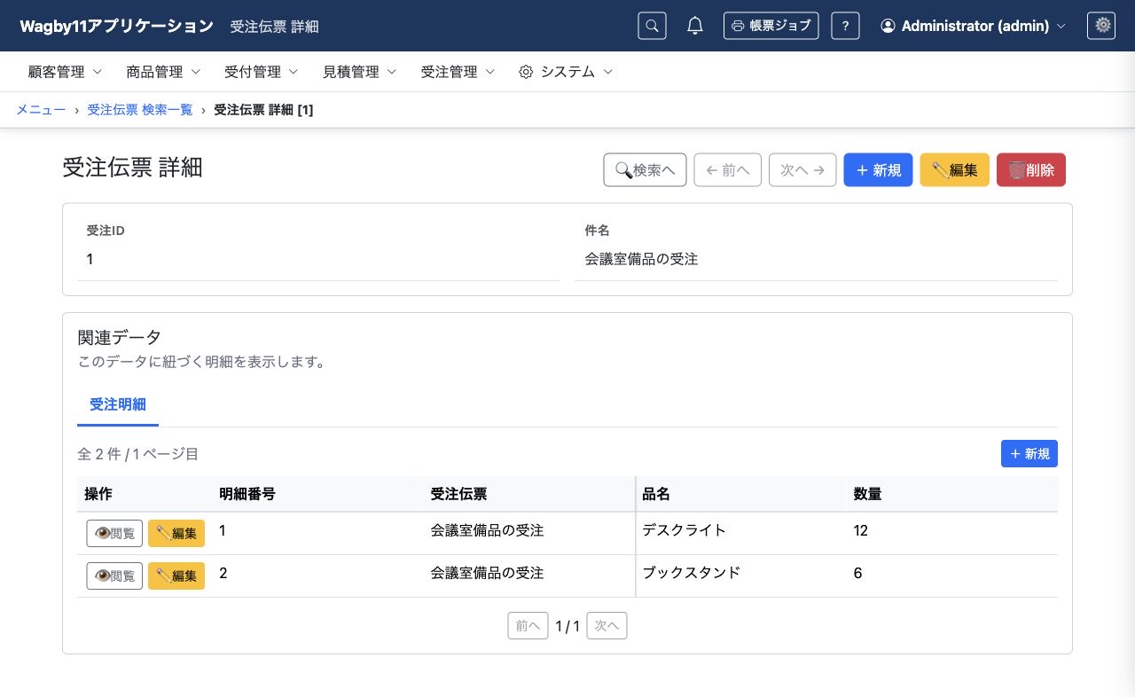Click the 検索へ button
Screen dimensions: 1135x697
pyautogui.click(x=645, y=170)
